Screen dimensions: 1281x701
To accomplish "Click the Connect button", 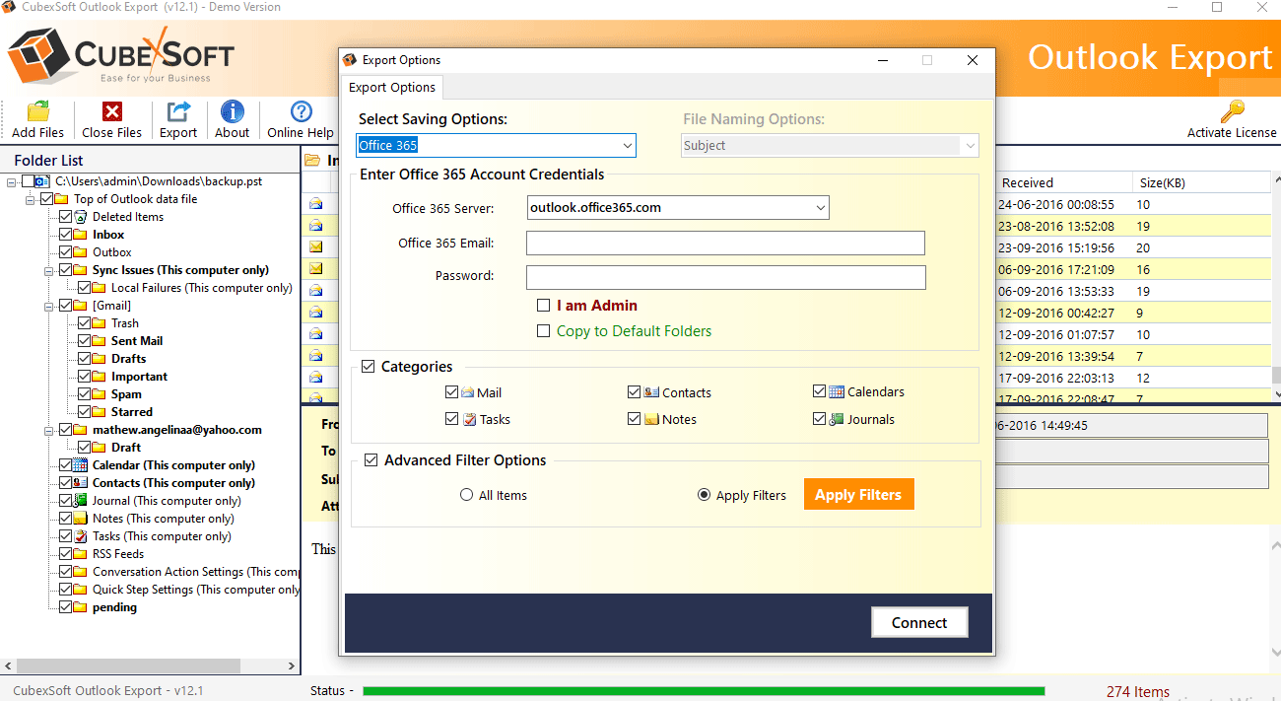I will [x=919, y=622].
